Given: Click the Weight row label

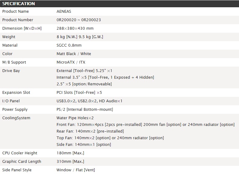Looking at the screenshot, I should (9, 37).
